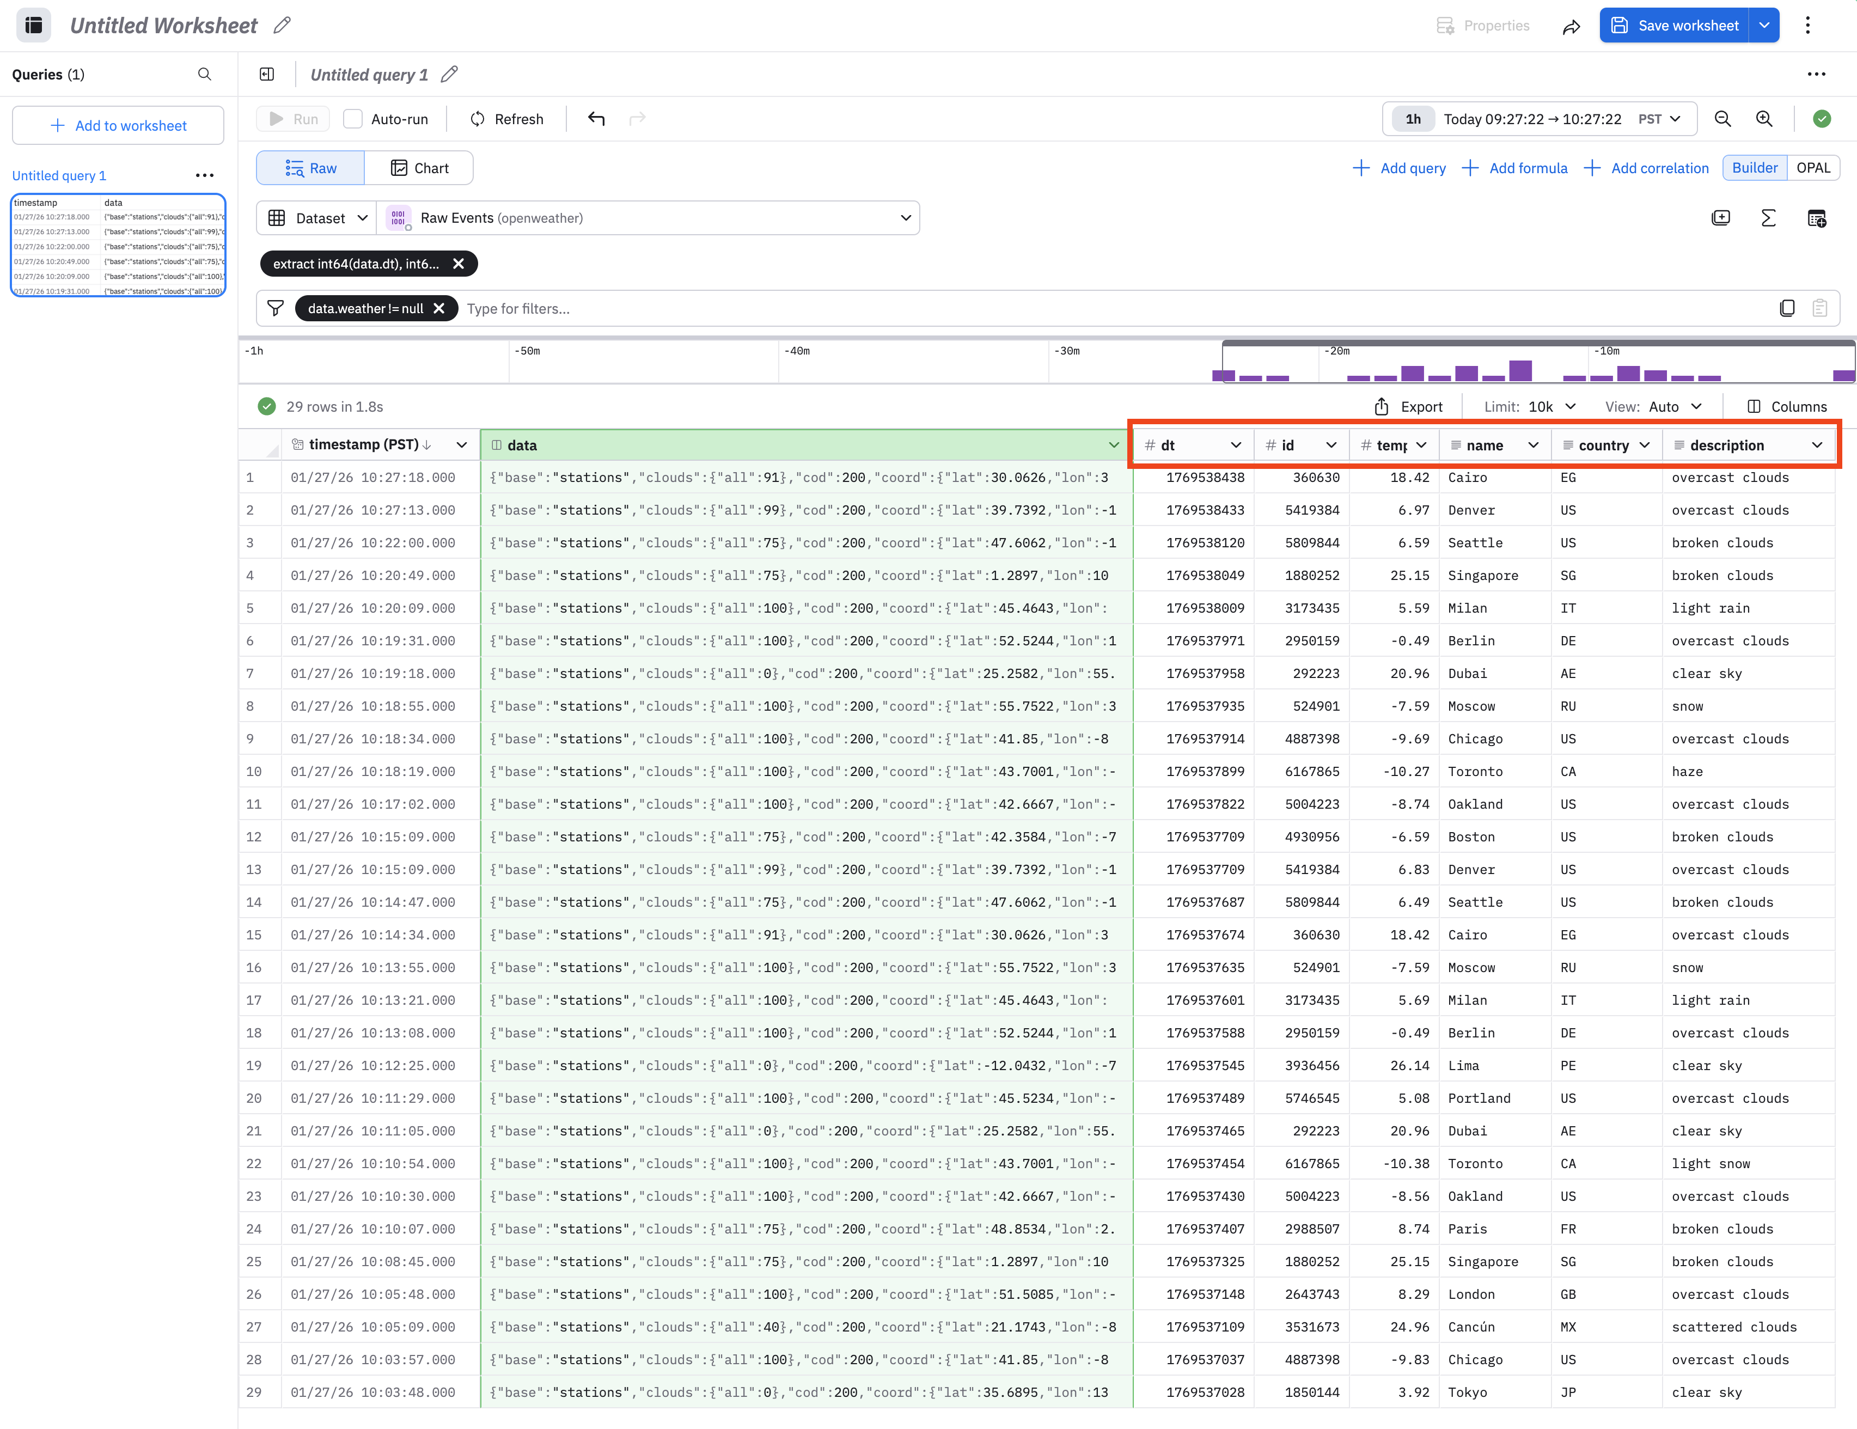Zoom out the time range
Screen dimensions: 1857x1429
click(1722, 119)
